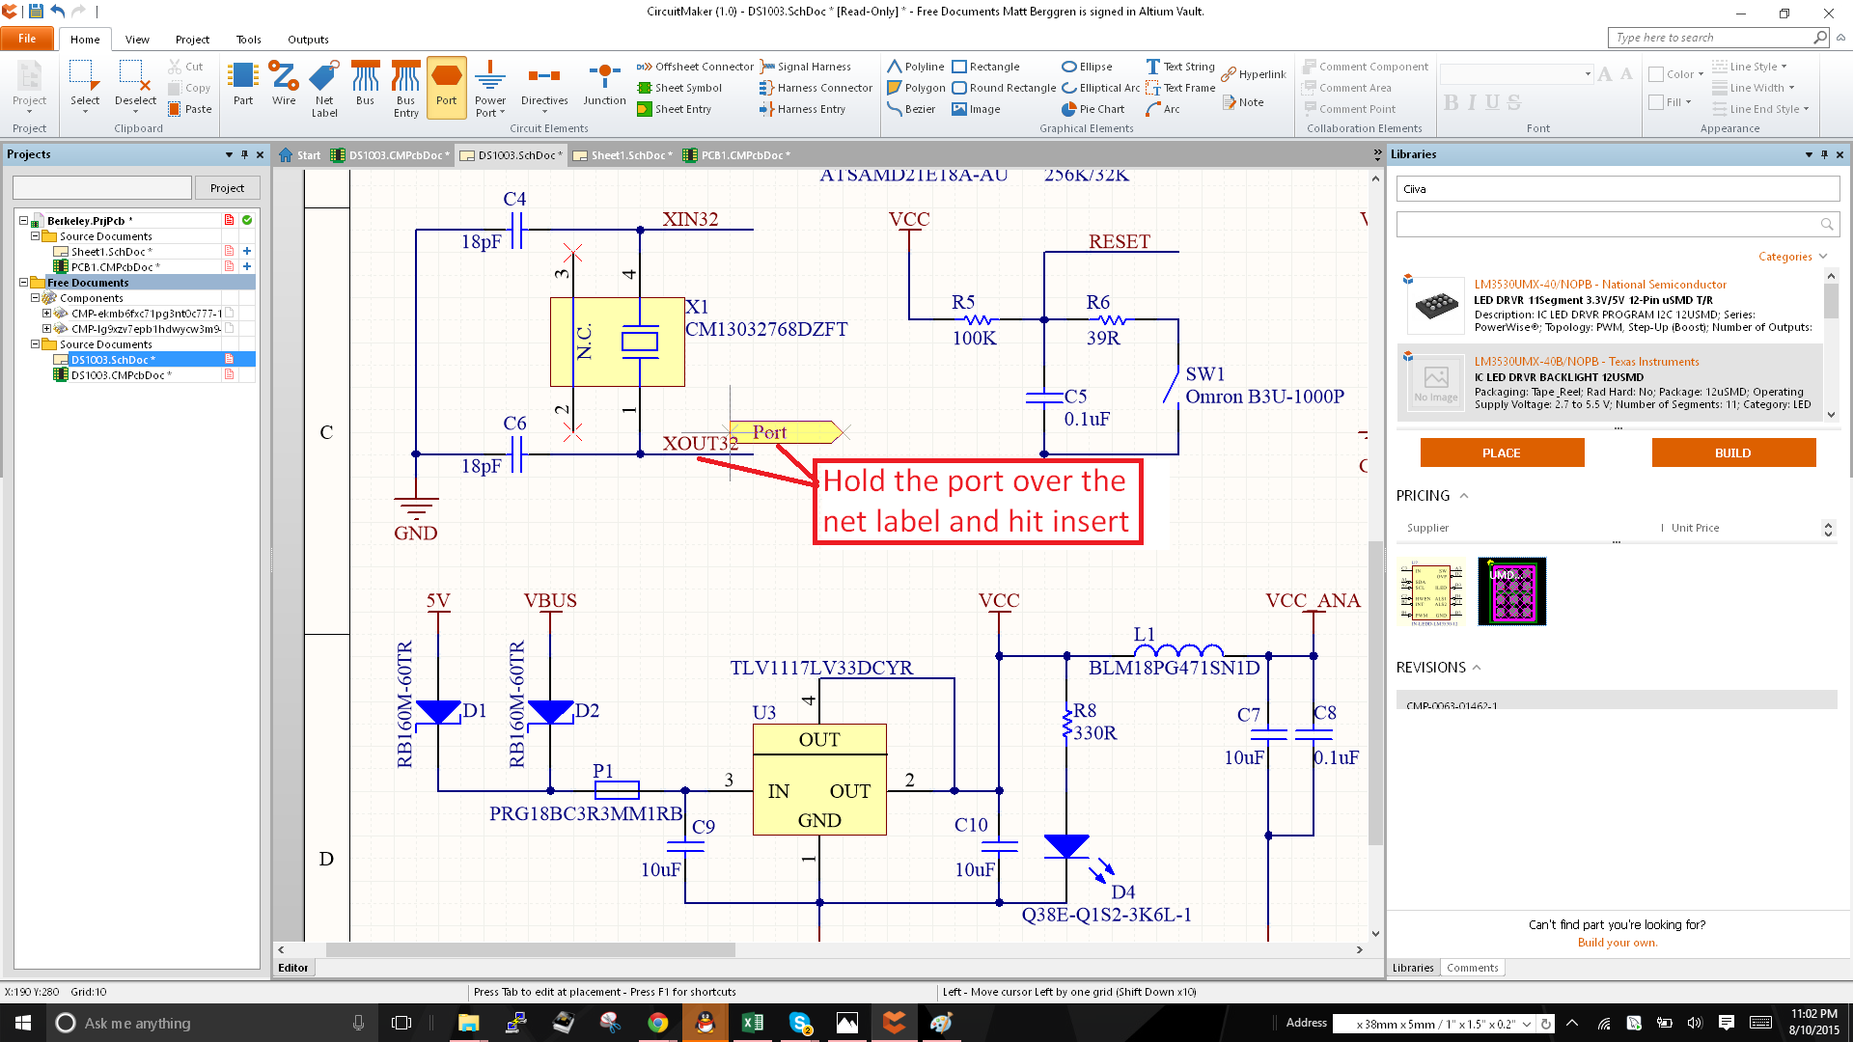Select Harness Connector

[816, 88]
